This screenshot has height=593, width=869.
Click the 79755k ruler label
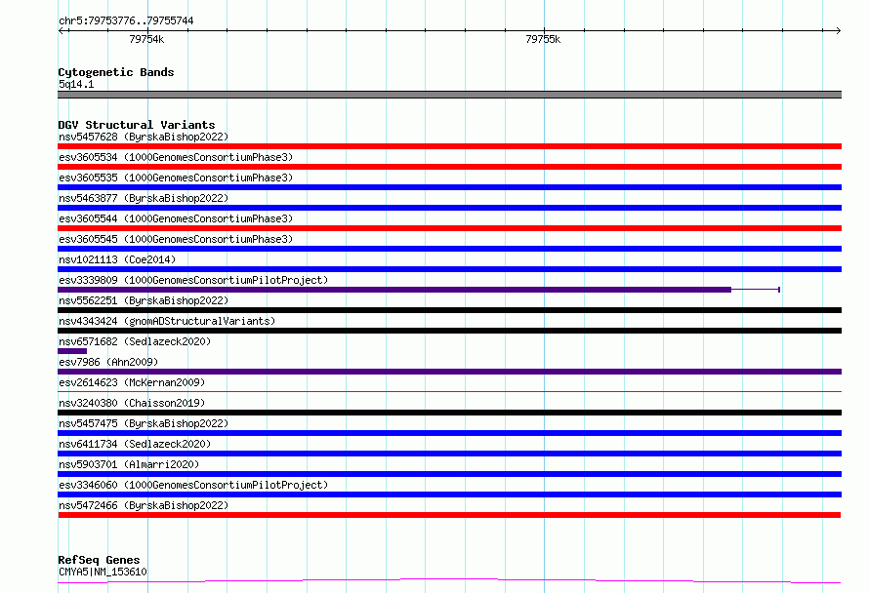543,39
